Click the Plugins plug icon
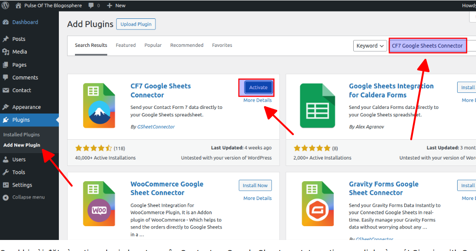The width and height of the screenshot is (476, 251). click(x=6, y=120)
